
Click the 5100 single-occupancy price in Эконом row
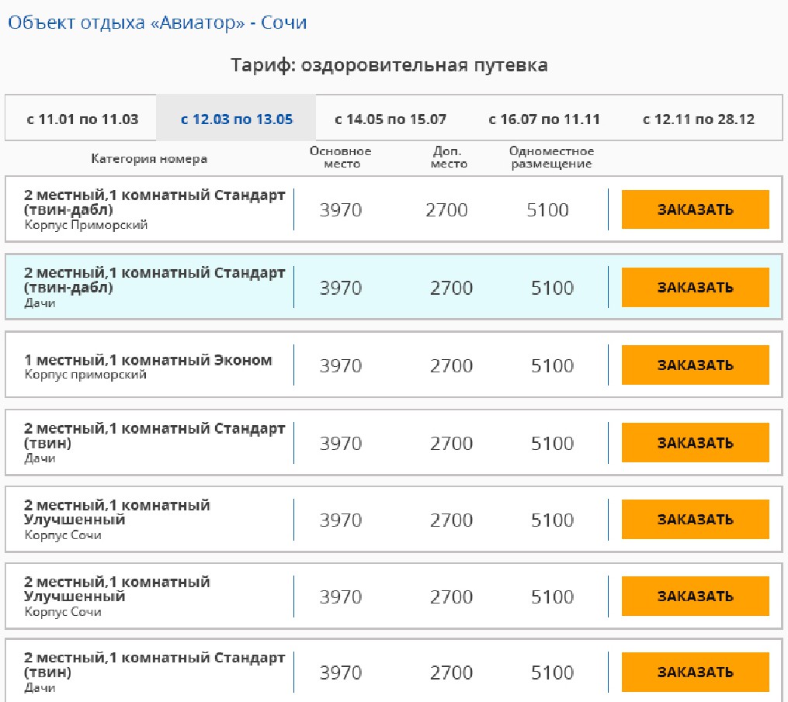[x=552, y=365]
